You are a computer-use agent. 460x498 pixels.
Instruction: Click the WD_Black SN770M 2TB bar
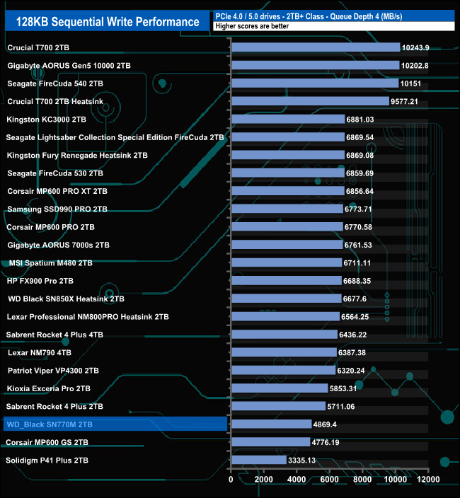pos(272,424)
